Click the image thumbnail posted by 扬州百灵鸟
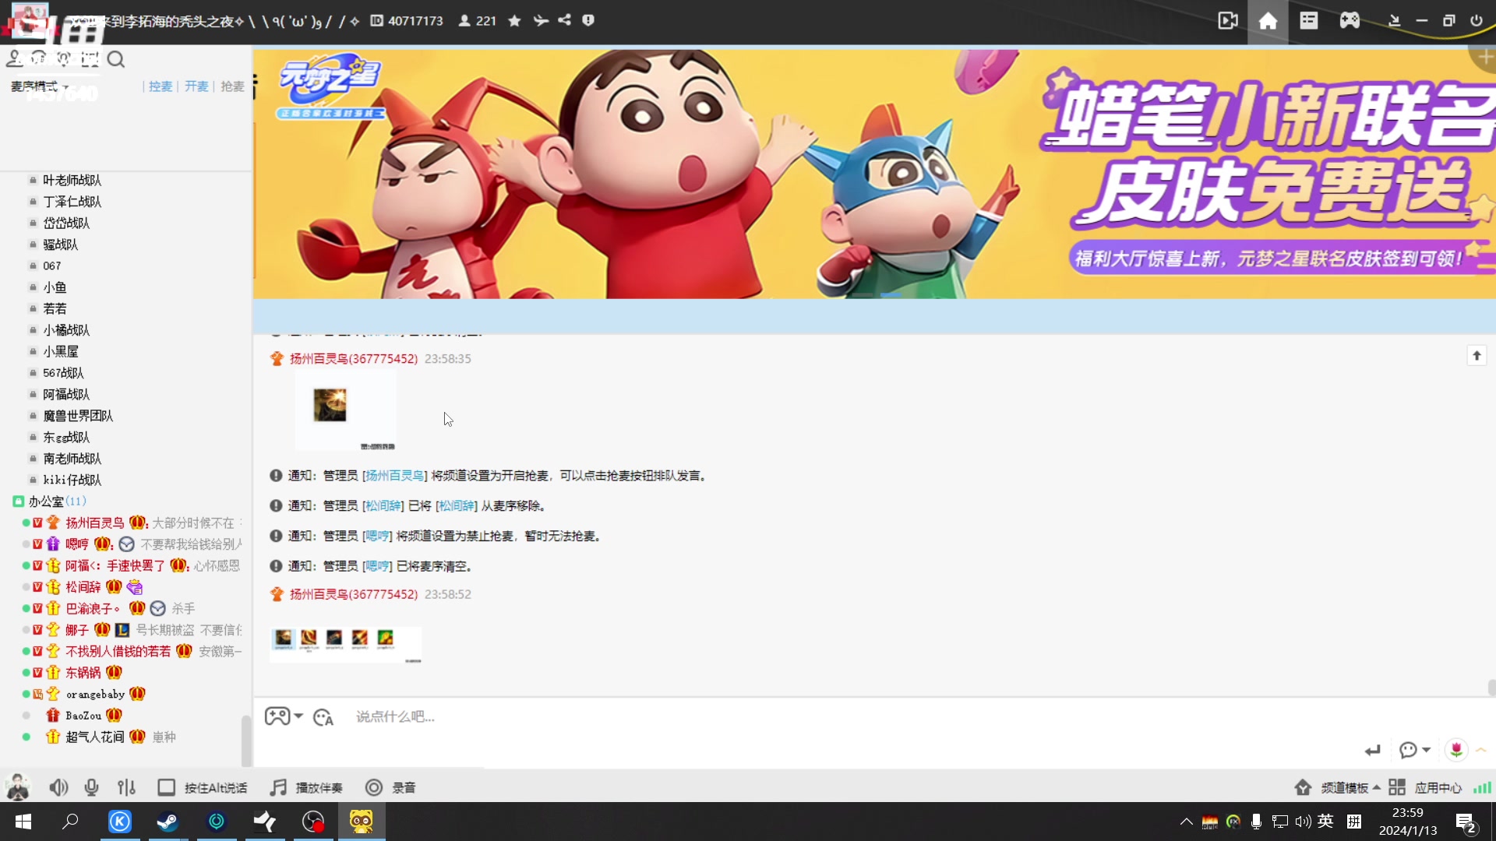The width and height of the screenshot is (1496, 841). pos(330,404)
